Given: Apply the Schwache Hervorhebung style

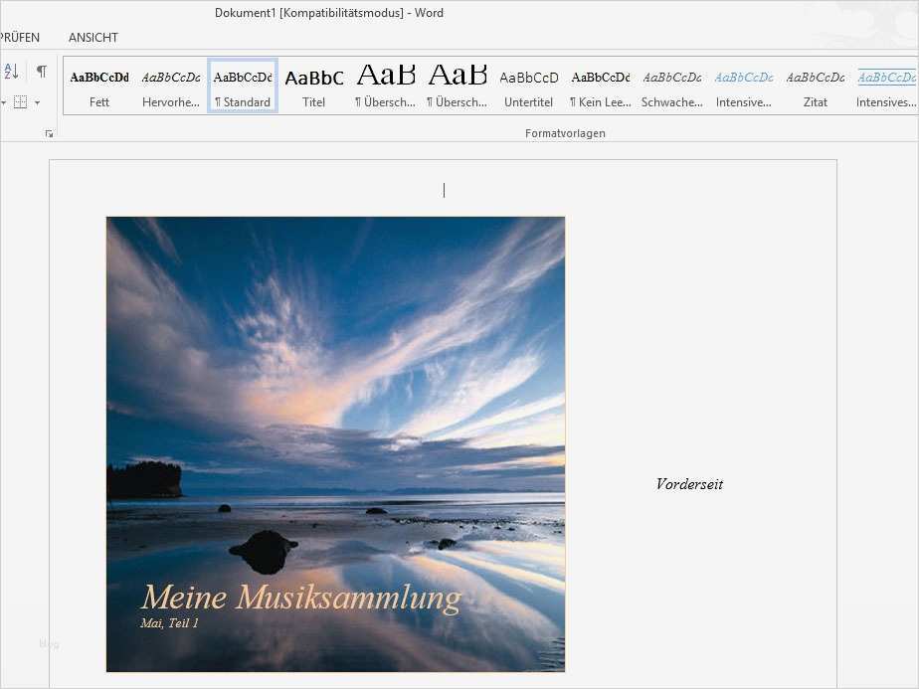Looking at the screenshot, I should point(671,86).
